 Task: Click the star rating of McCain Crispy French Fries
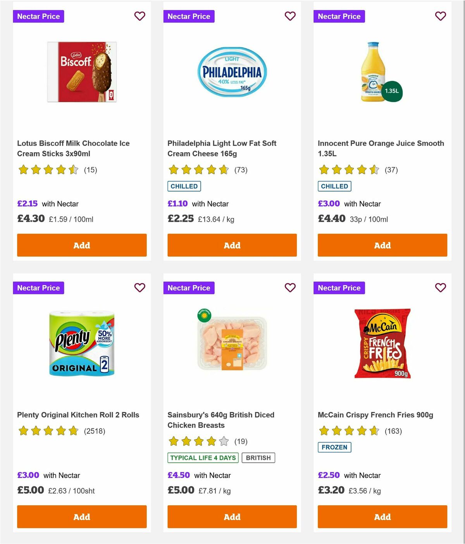click(349, 430)
